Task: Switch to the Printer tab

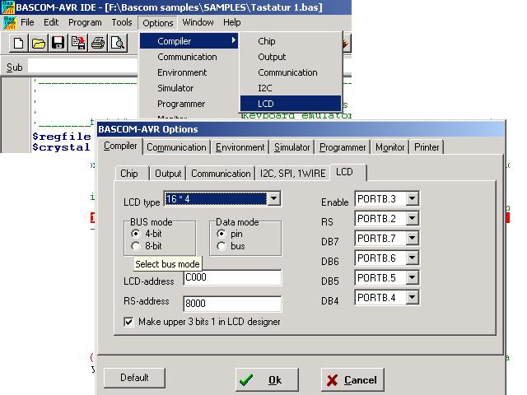Action: (427, 147)
